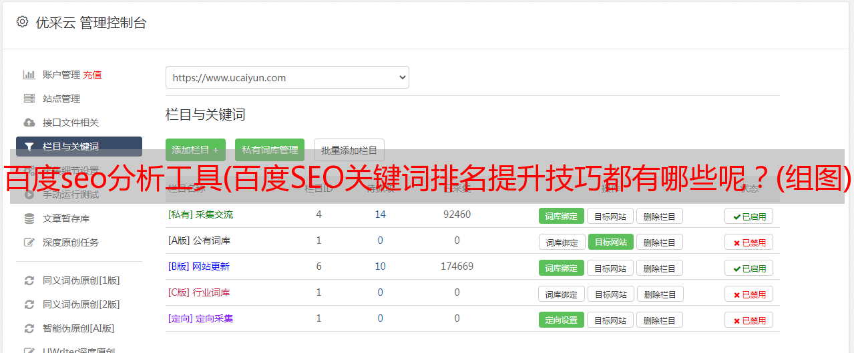This screenshot has width=854, height=353.
Task: Click the refresh icon for 同义词伪原创[2版]
Action: [29, 304]
